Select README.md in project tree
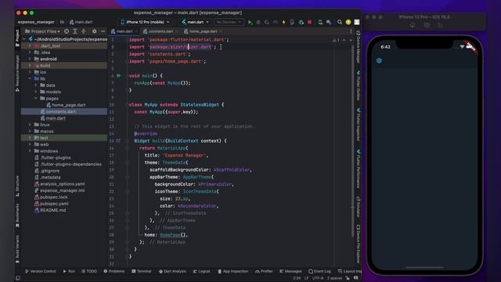501x282 pixels. click(50, 211)
